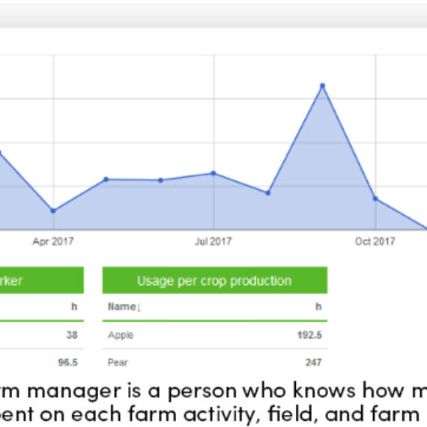The height and width of the screenshot is (427, 427).
Task: Sort crop production by h column
Action: (318, 306)
